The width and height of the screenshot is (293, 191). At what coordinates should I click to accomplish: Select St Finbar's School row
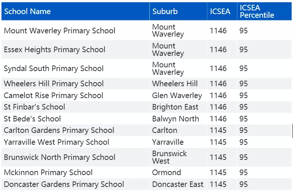146,107
